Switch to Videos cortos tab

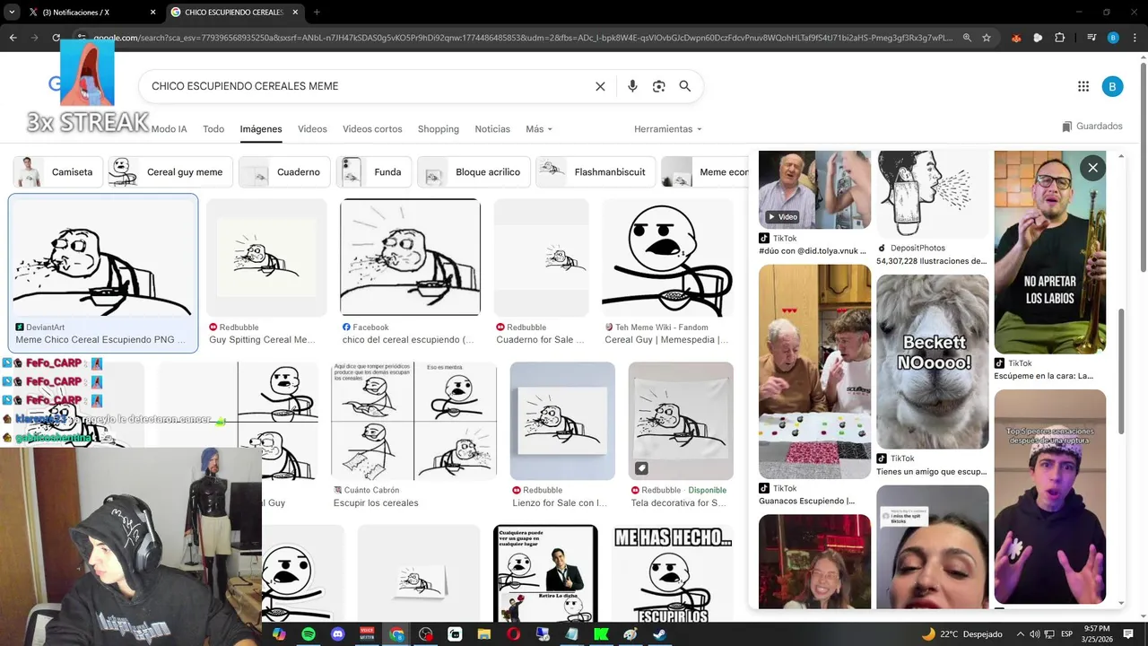click(372, 129)
